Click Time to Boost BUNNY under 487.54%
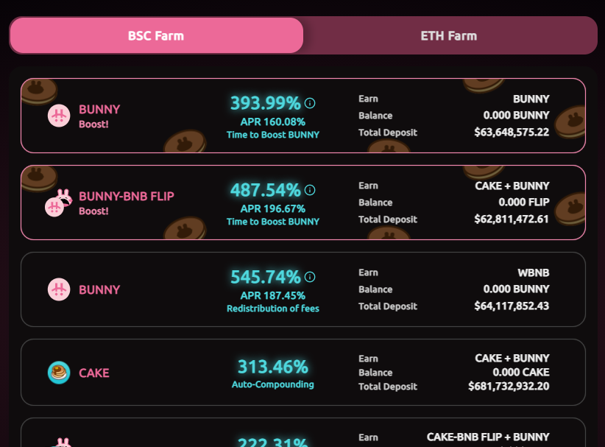This screenshot has width=605, height=447. (273, 222)
